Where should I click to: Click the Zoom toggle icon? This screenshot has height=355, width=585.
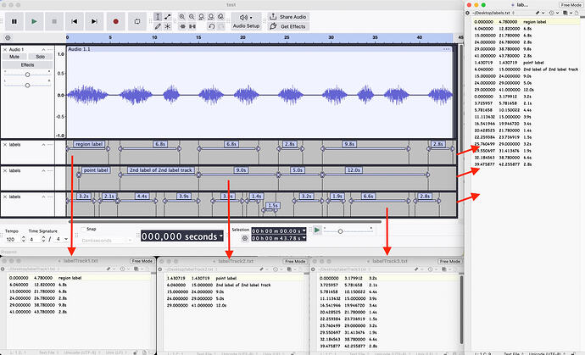[x=221, y=17]
